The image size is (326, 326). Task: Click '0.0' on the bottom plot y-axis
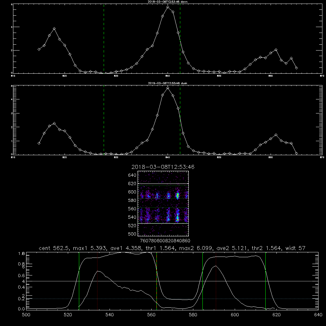tap(22, 309)
